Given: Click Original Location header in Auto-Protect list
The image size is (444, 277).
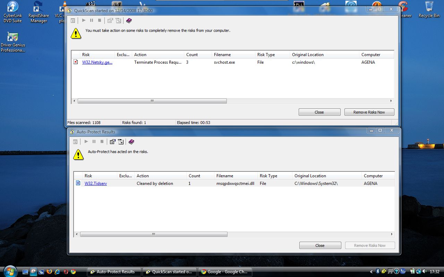Looking at the screenshot, I should coord(327,176).
